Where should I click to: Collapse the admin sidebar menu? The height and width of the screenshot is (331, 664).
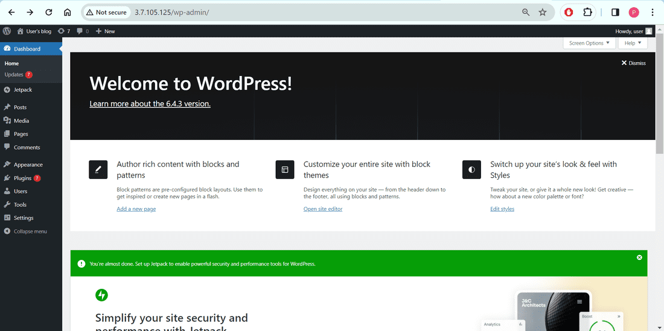(31, 232)
